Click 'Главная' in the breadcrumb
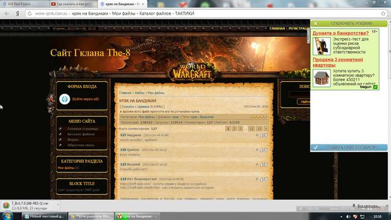Viewport: 391px width, 220px height. [125, 93]
